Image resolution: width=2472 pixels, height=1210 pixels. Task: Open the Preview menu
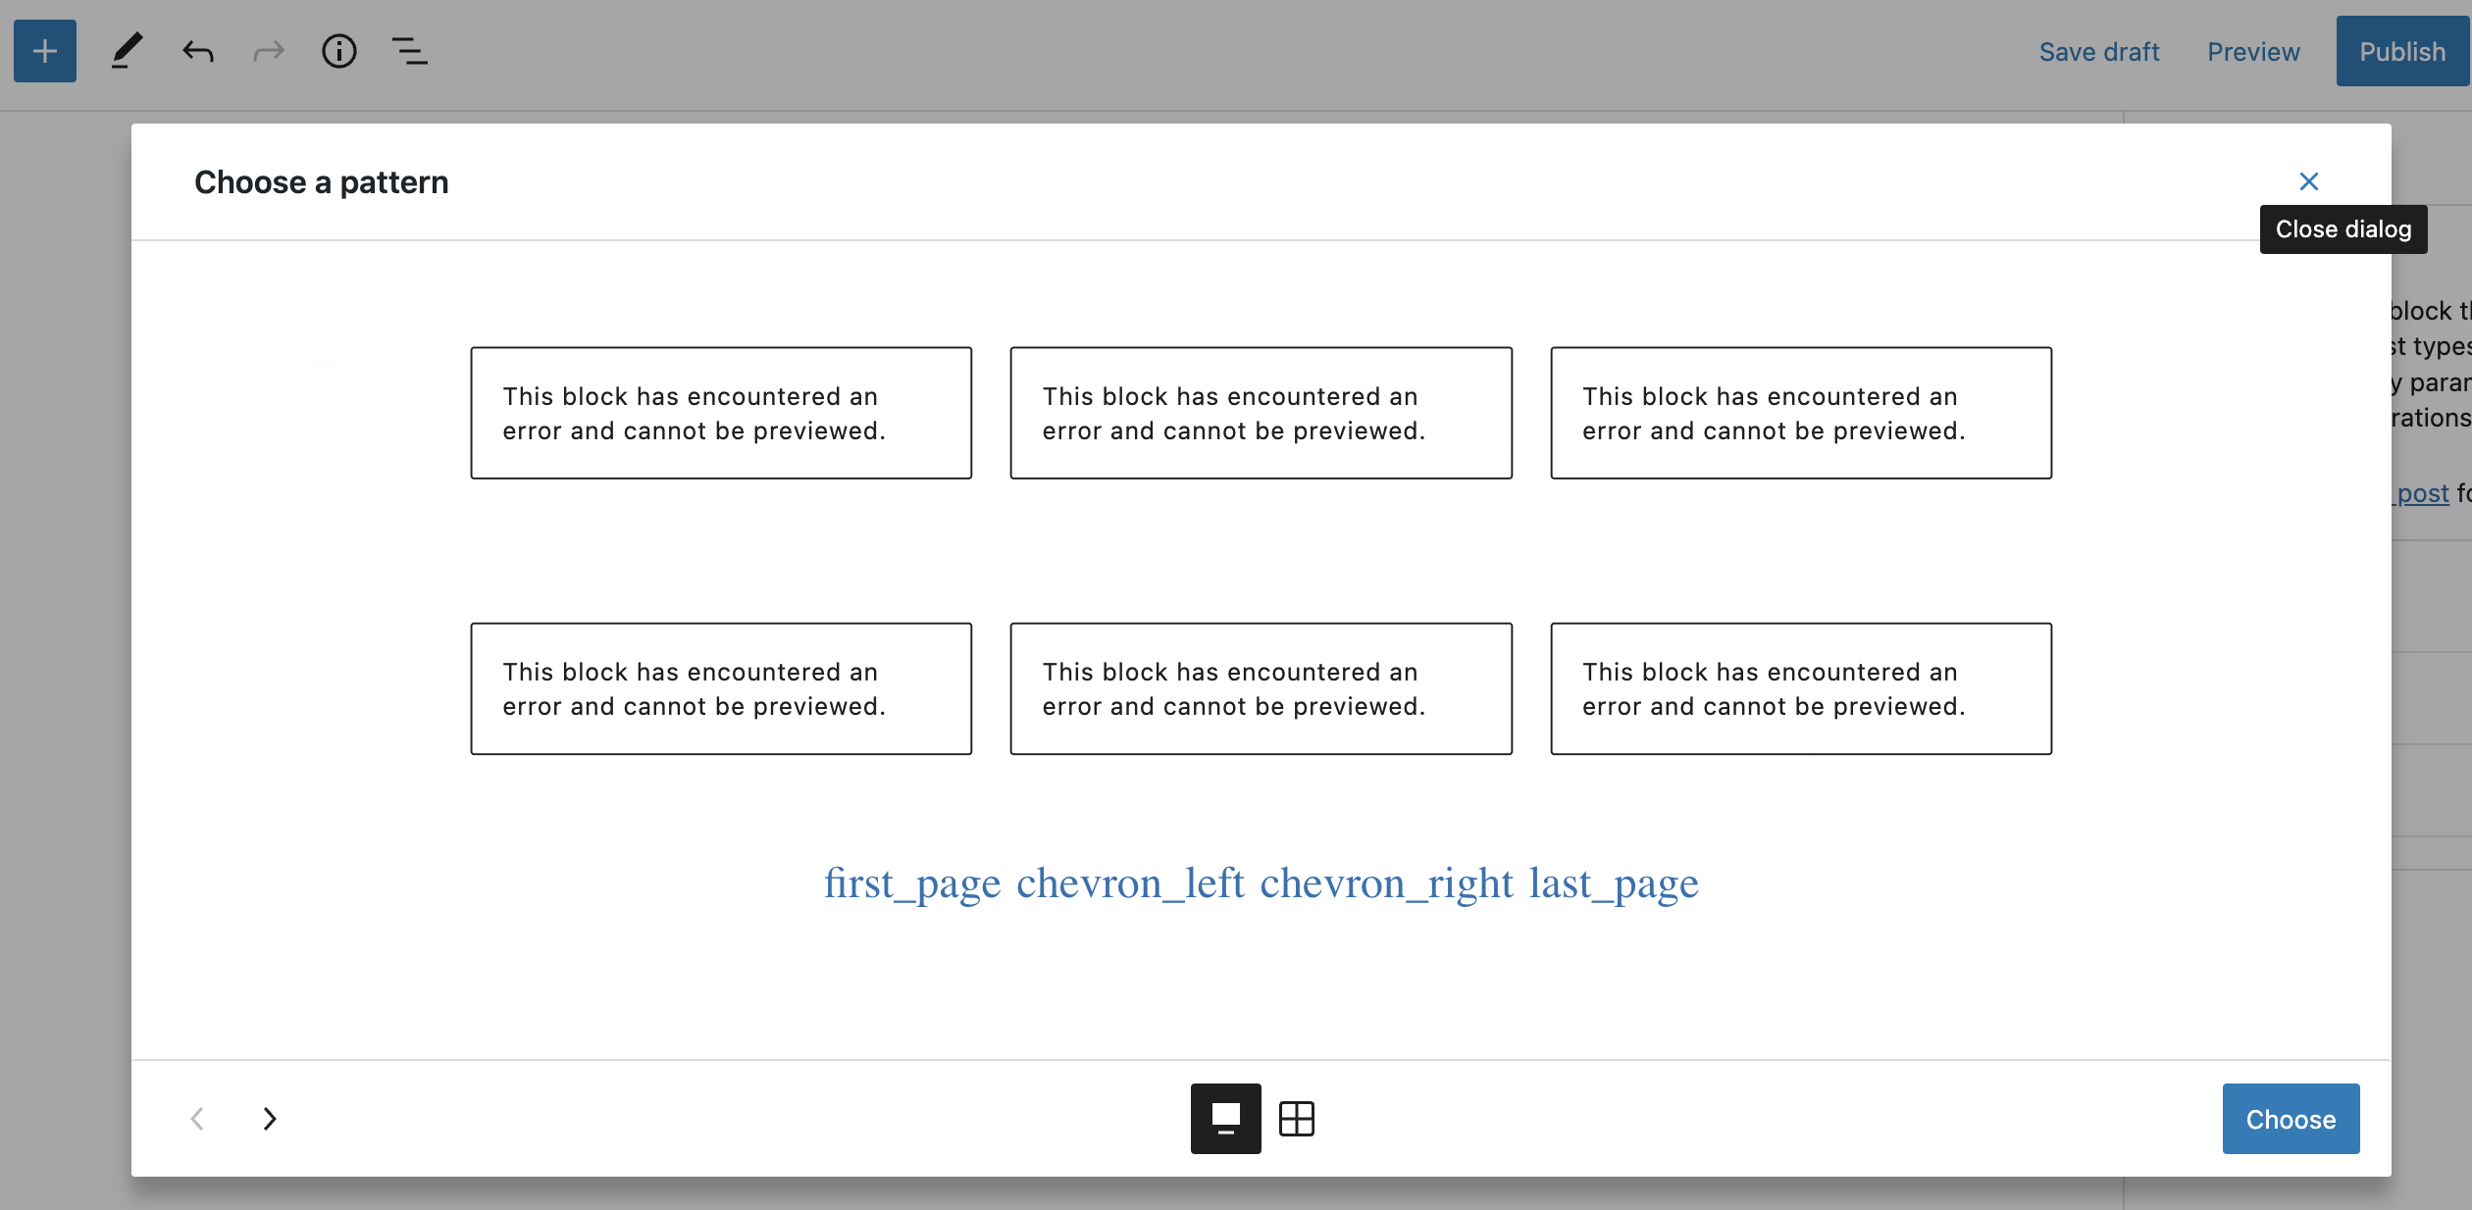[x=2253, y=51]
